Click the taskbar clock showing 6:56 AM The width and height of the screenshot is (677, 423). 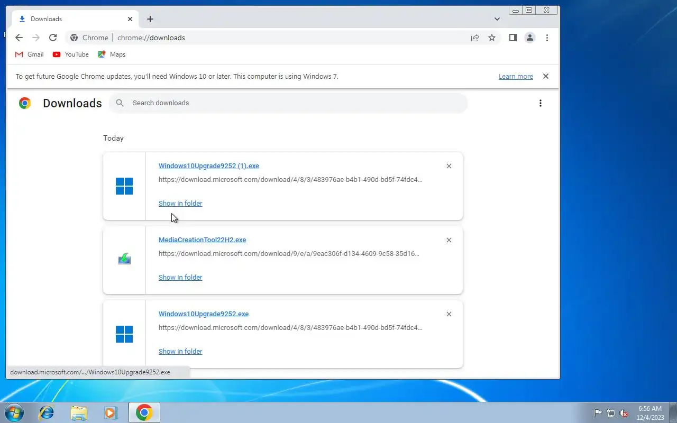coord(650,413)
